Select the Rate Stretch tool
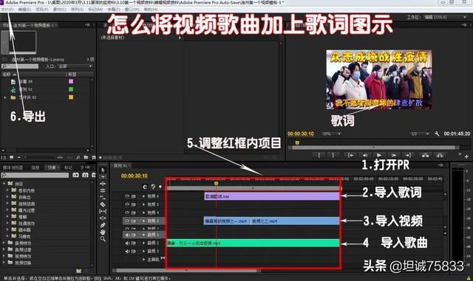Screen dimensions: 473x281 [x=103, y=197]
